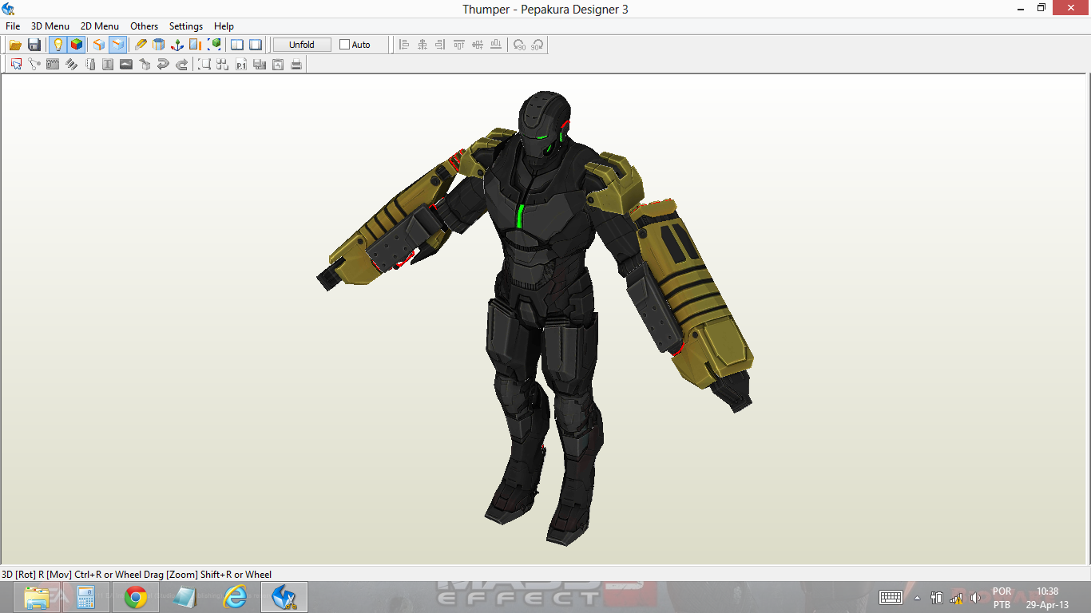The height and width of the screenshot is (613, 1091).
Task: Click the rotate 90 counterclockwise icon
Action: tap(519, 45)
